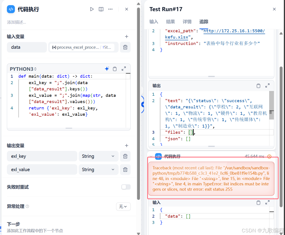
Task: Click the 输出 viewer bottom resize handle
Action: click(x=211, y=146)
